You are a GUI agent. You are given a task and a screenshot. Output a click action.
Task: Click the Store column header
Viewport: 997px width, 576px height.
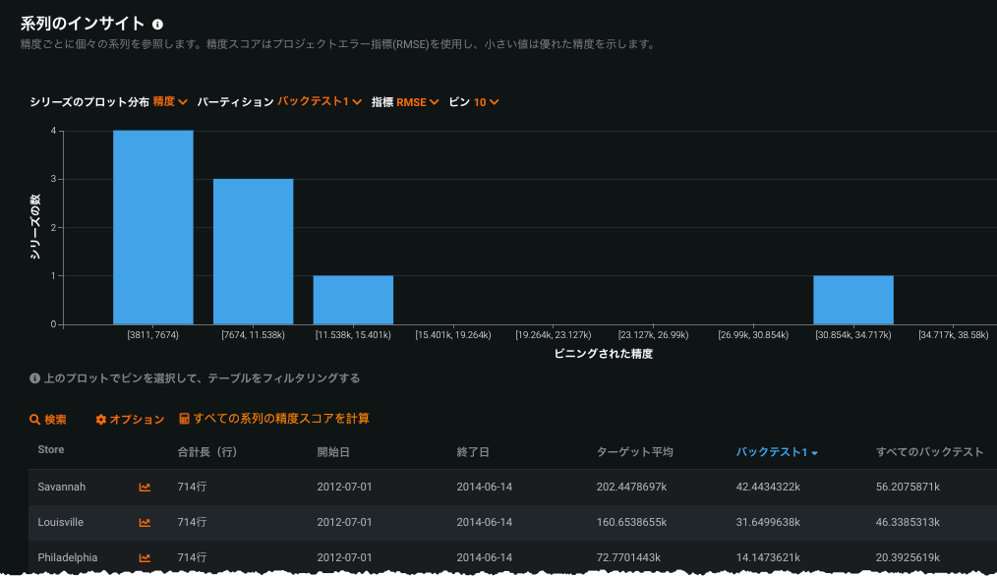point(51,450)
